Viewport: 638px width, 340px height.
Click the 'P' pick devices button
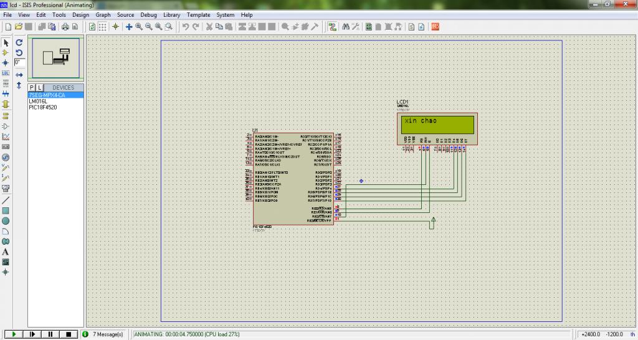32,88
